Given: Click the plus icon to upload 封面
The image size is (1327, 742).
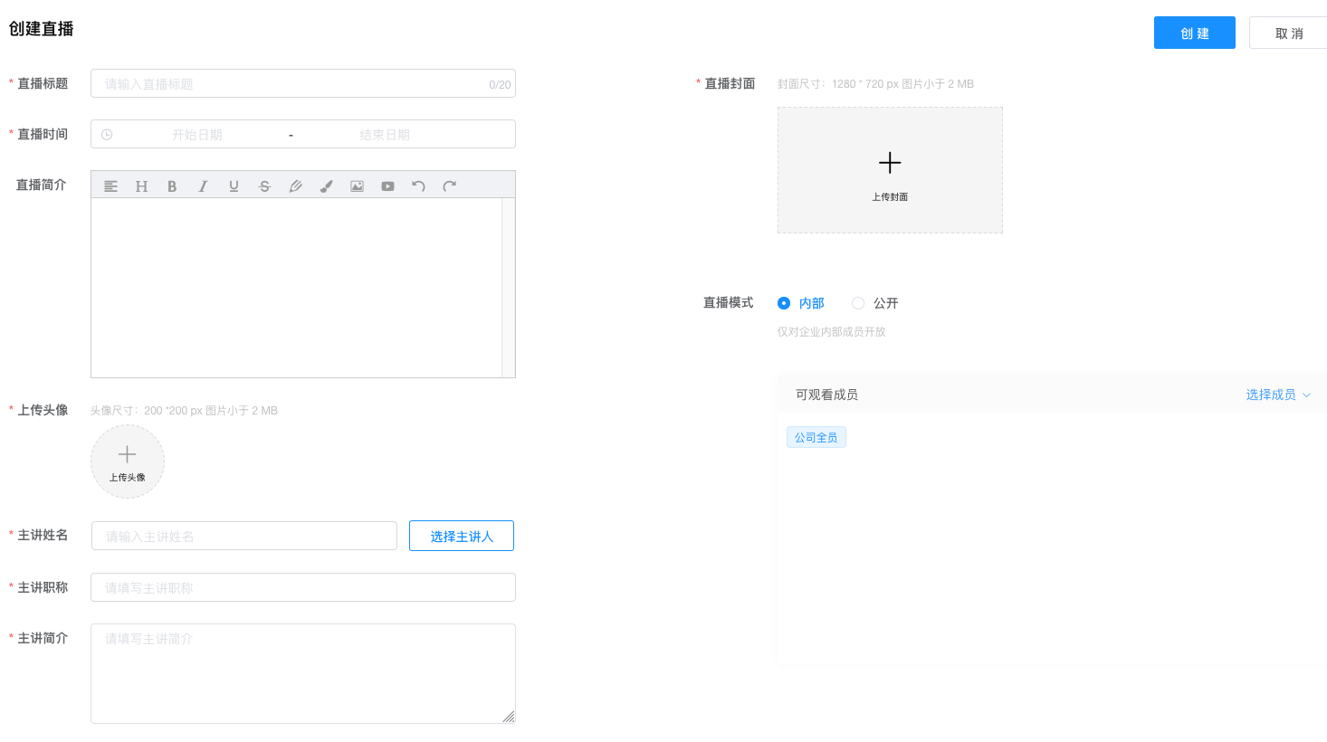Looking at the screenshot, I should click(890, 163).
